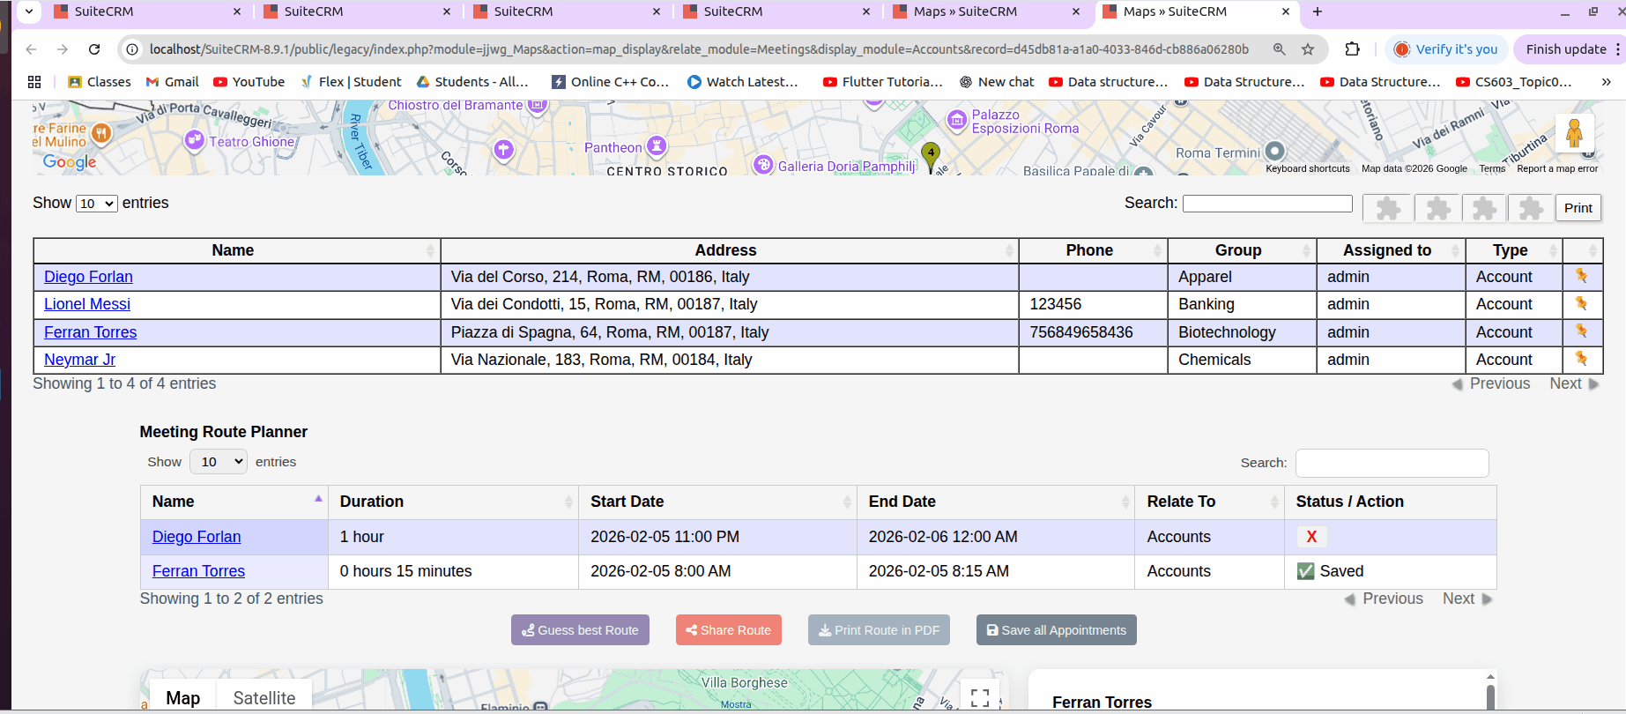The height and width of the screenshot is (714, 1626).
Task: Click the Pantheon map pin
Action: [x=657, y=145]
